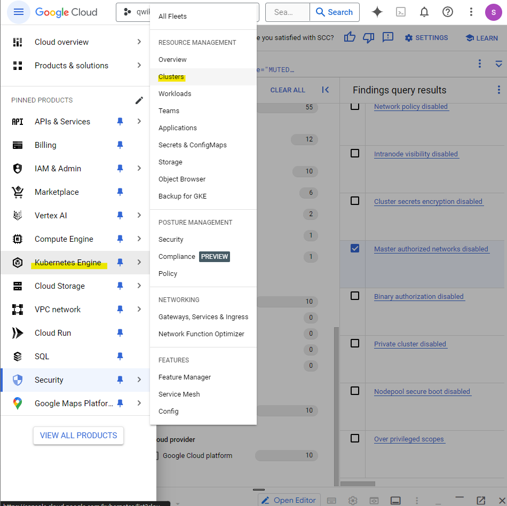
Task: Check Network policy disabled finding
Action: coord(355,106)
